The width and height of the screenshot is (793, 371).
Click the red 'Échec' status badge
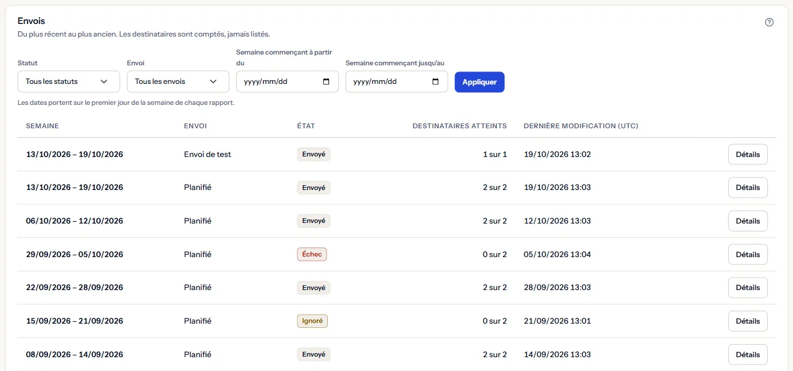point(312,254)
